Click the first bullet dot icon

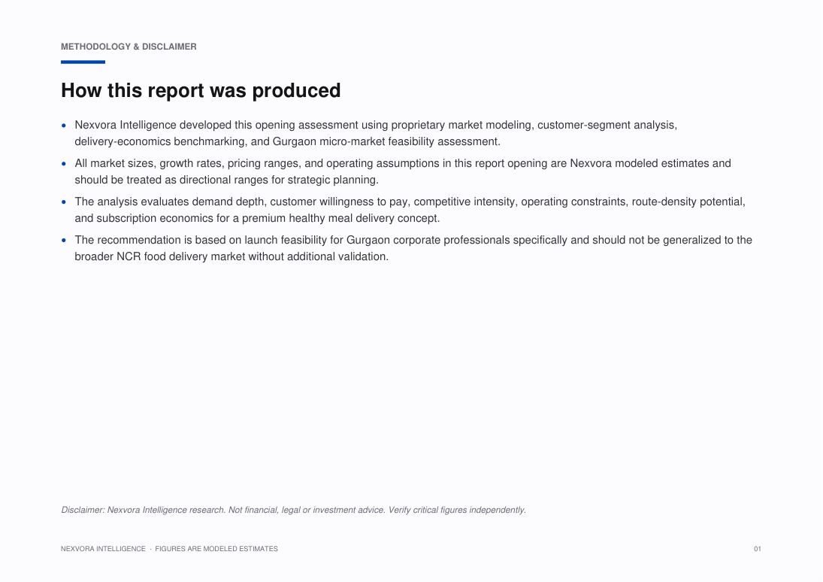click(x=64, y=126)
